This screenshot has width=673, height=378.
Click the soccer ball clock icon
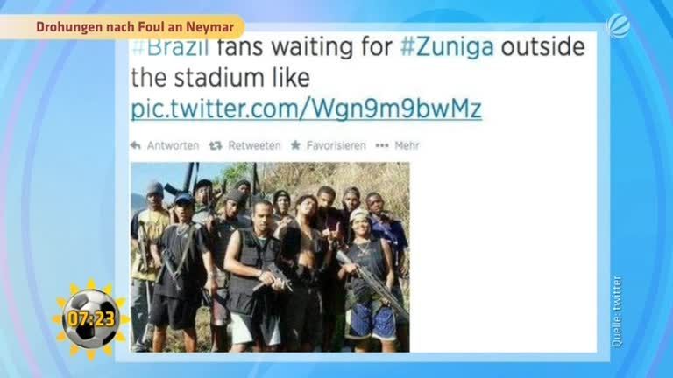(90, 318)
